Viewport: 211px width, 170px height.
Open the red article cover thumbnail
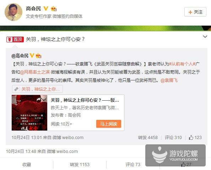tap(29, 113)
